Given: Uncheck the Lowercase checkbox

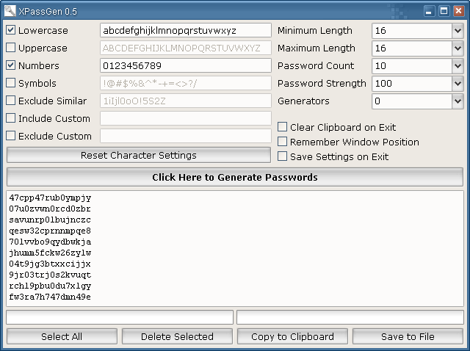Looking at the screenshot, I should coord(11,30).
